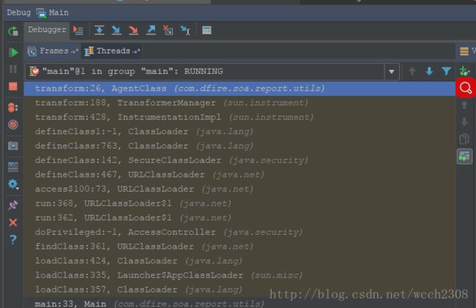The height and width of the screenshot is (308, 476).
Task: Click next frame blue down arrow
Action: [x=429, y=72]
